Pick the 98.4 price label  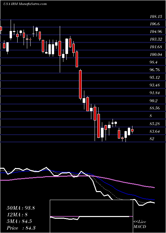pyautogui.click(x=153, y=62)
